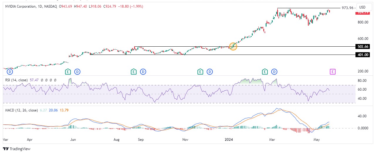
Task: Click the RSI (14, close) indicator legend
Action: click(16, 80)
